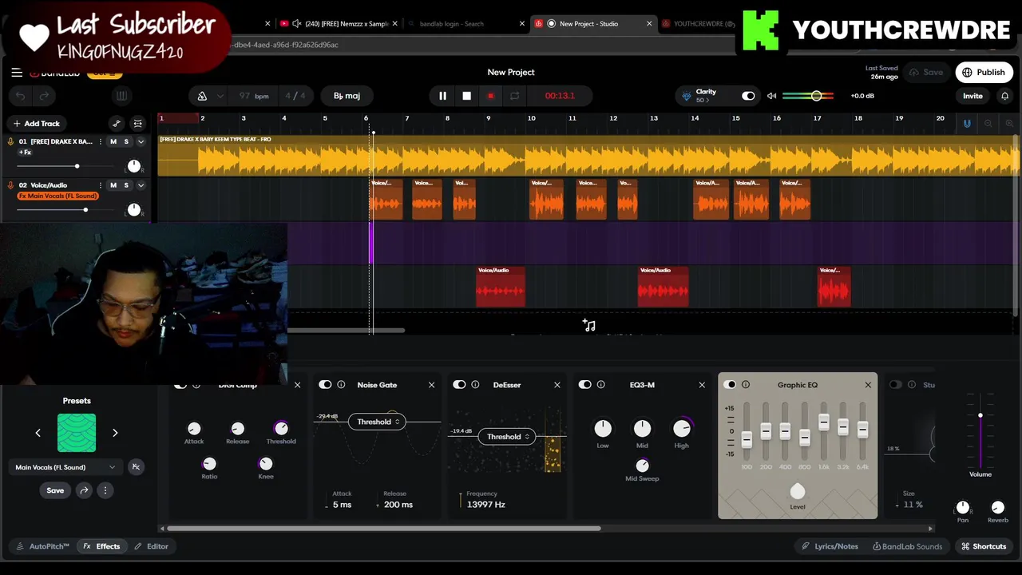
Task: Disable the Noise Gate effect
Action: click(325, 385)
